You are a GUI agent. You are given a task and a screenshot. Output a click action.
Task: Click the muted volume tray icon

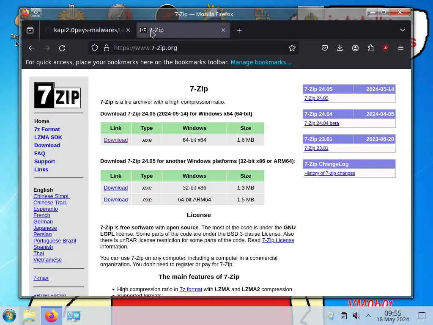356,316
